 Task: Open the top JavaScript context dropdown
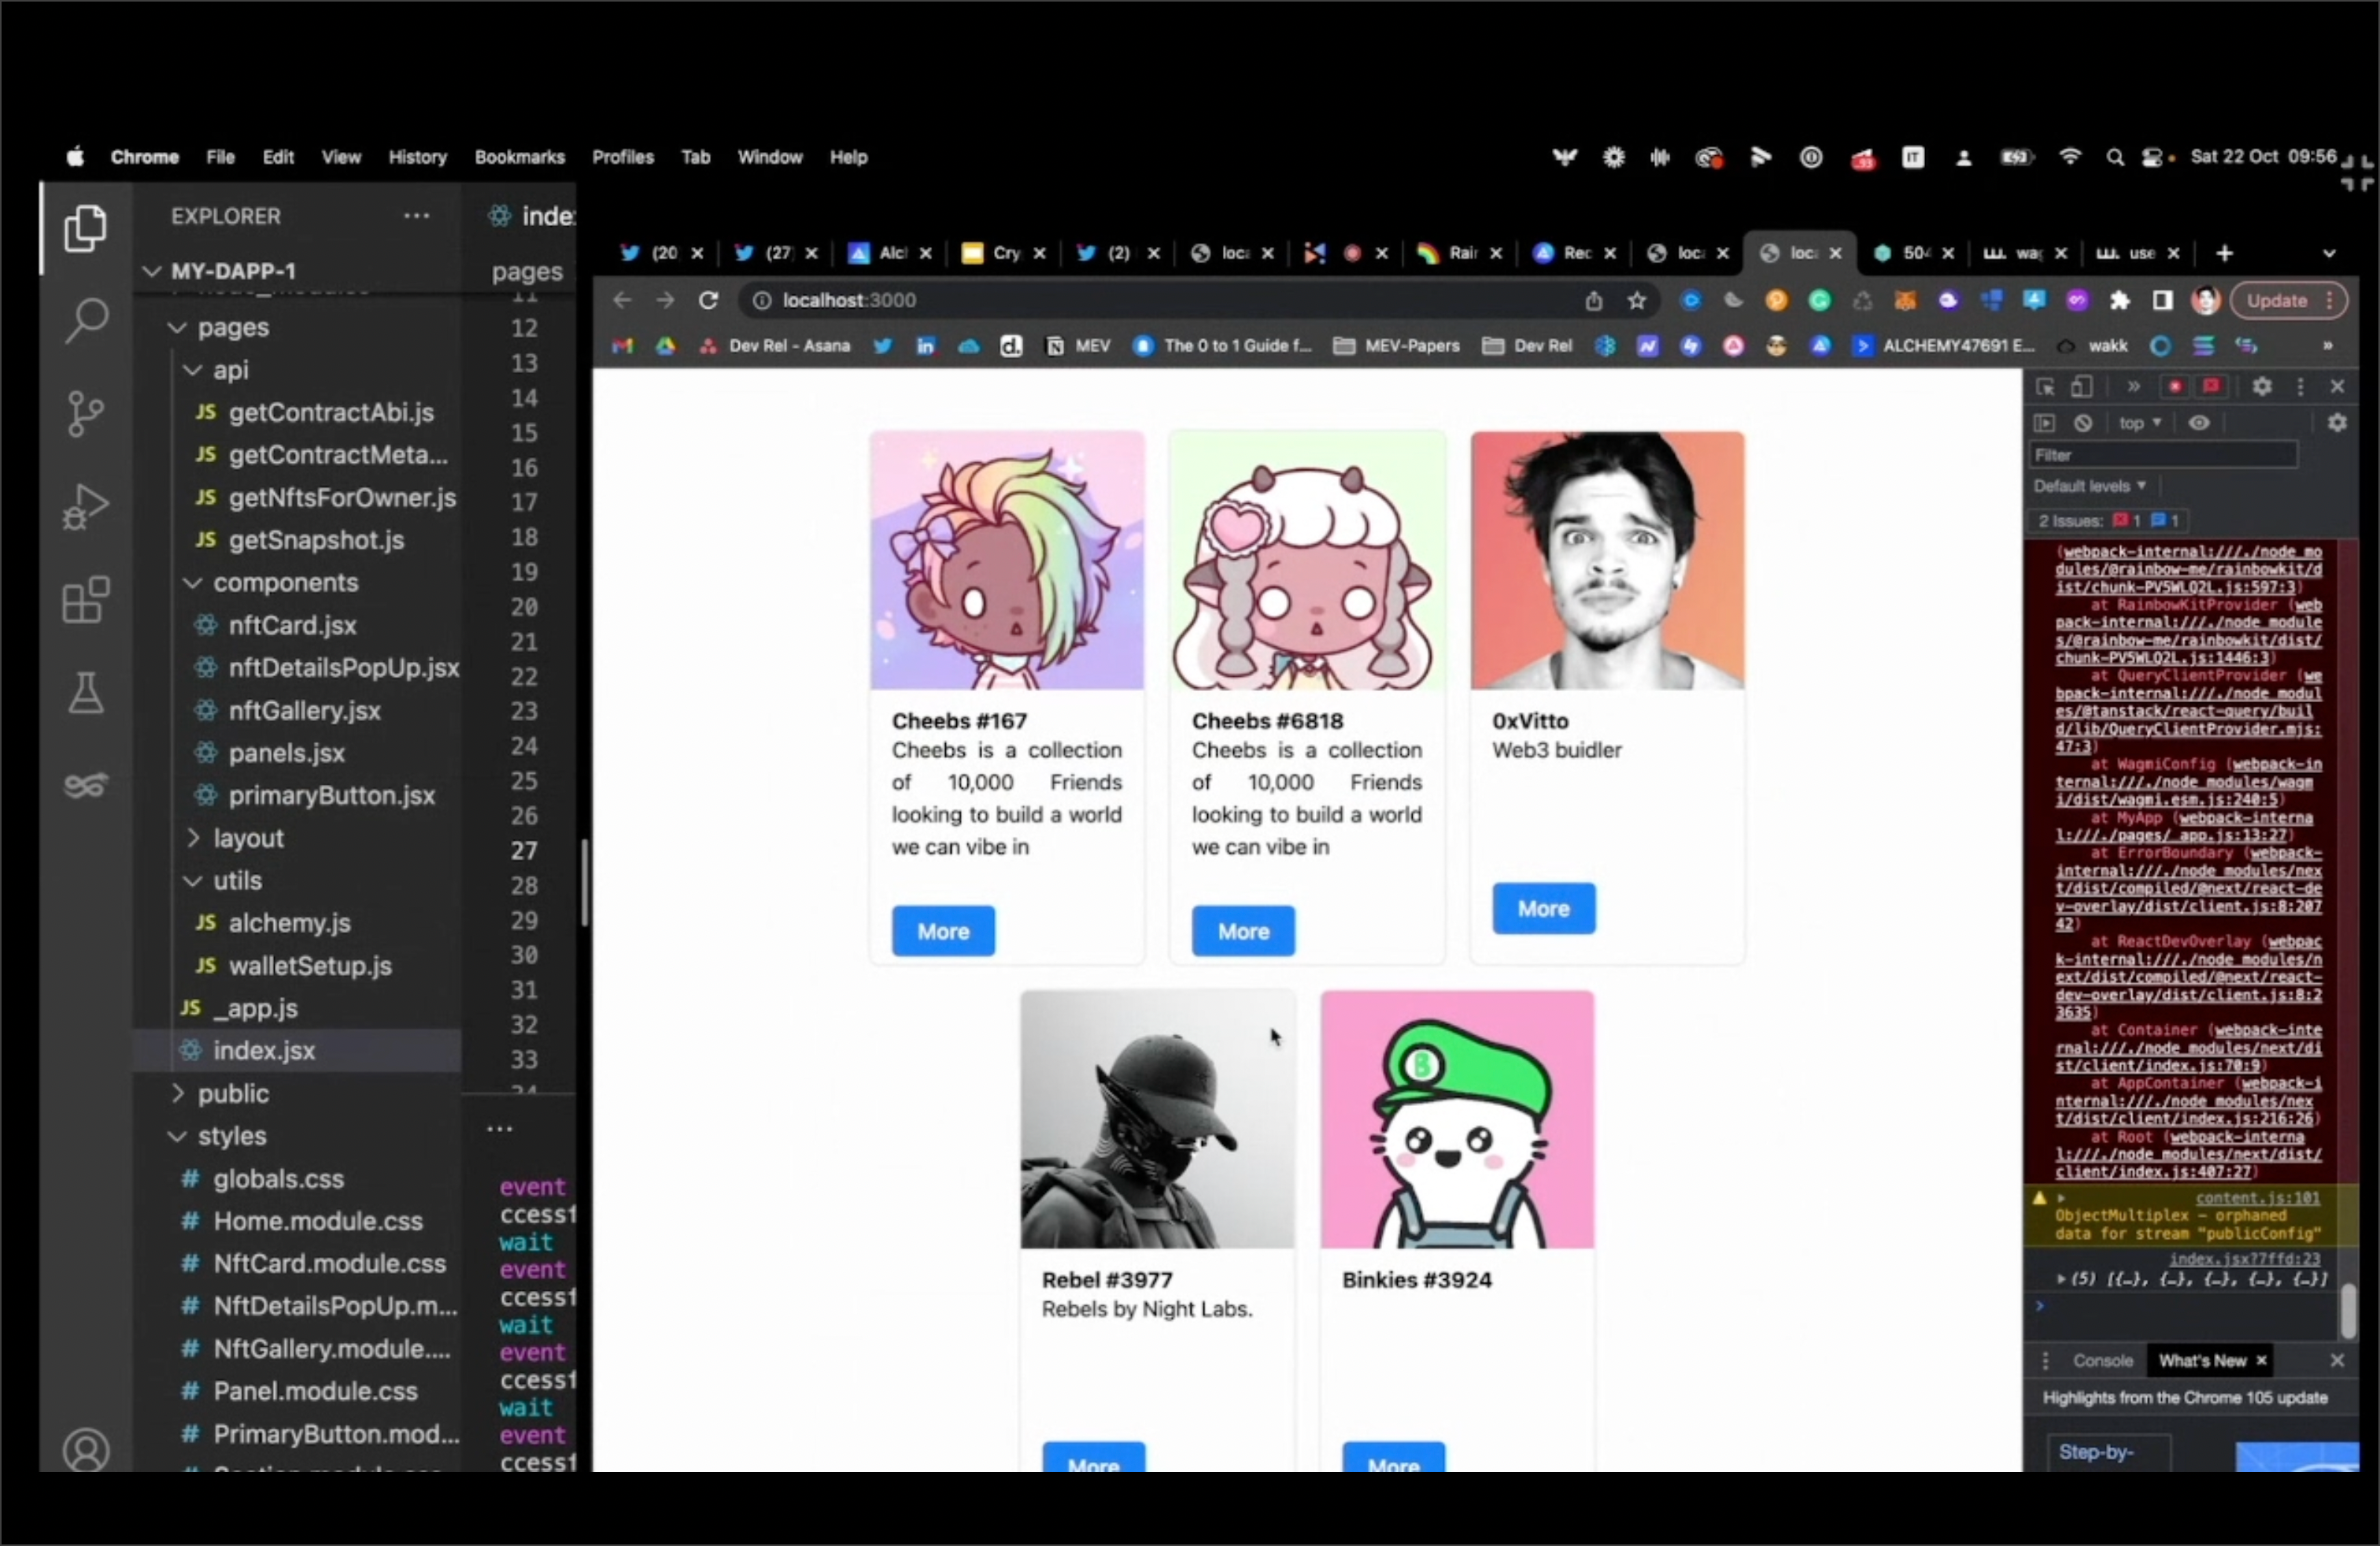click(2139, 423)
